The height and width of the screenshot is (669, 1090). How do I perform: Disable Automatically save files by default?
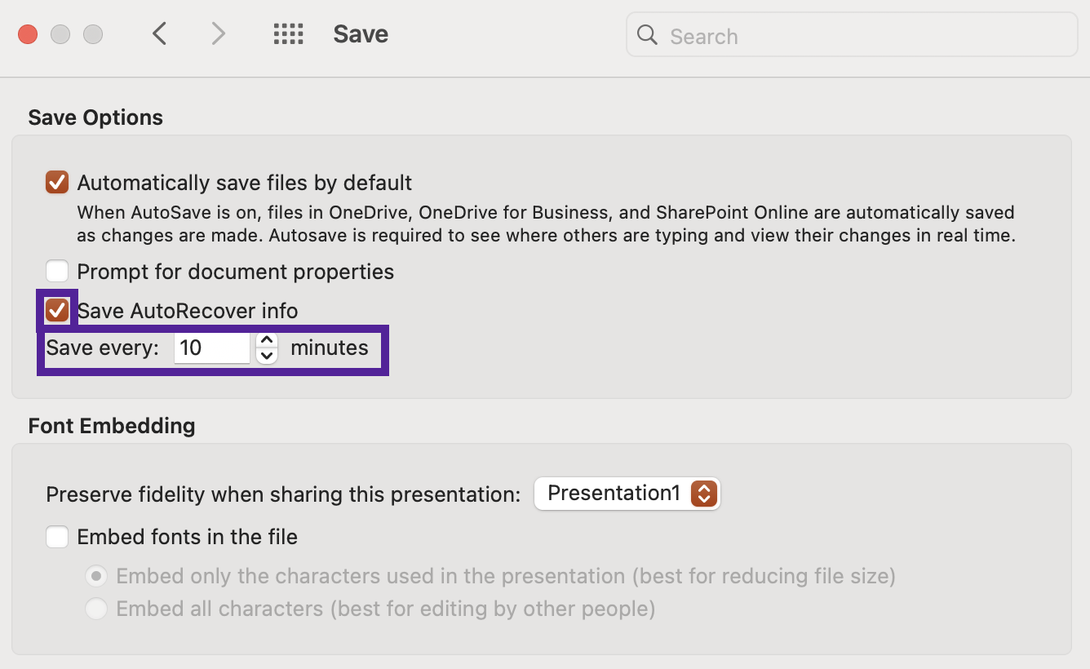point(57,183)
